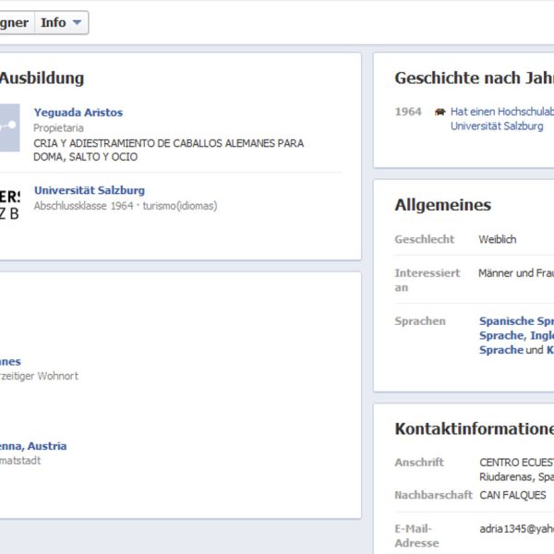Select the Inglés language link
The image size is (554, 554).
[x=541, y=336]
